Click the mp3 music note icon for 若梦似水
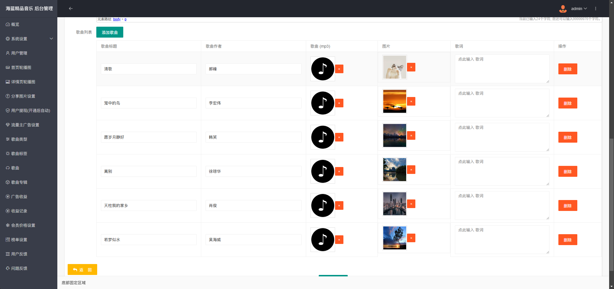614x289 pixels. coord(323,240)
